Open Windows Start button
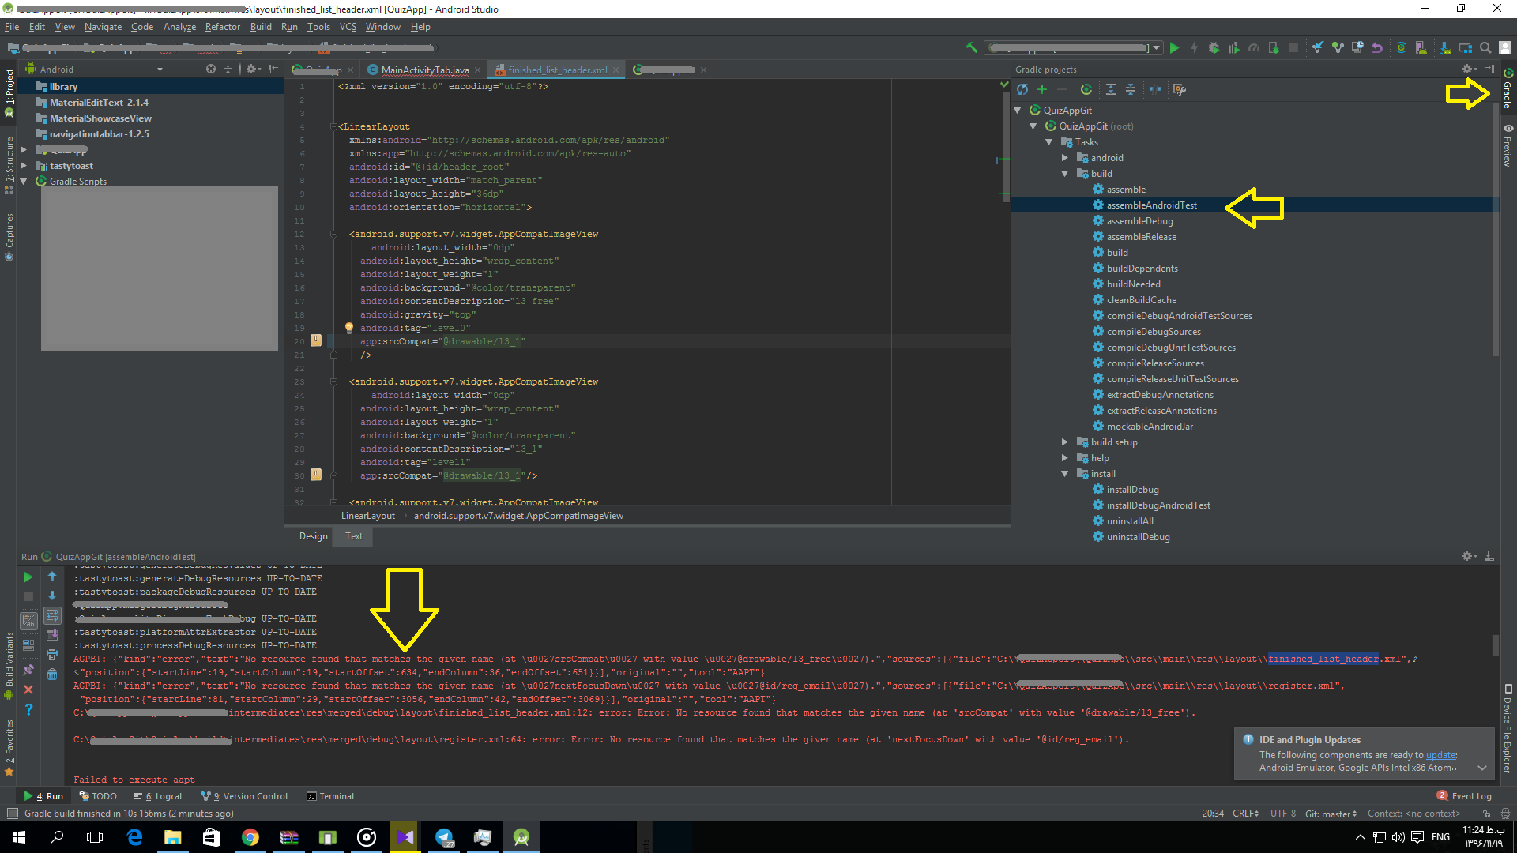 19,837
